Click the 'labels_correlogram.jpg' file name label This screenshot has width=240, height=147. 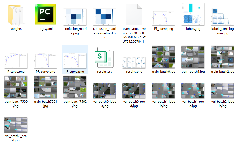coord(223,31)
